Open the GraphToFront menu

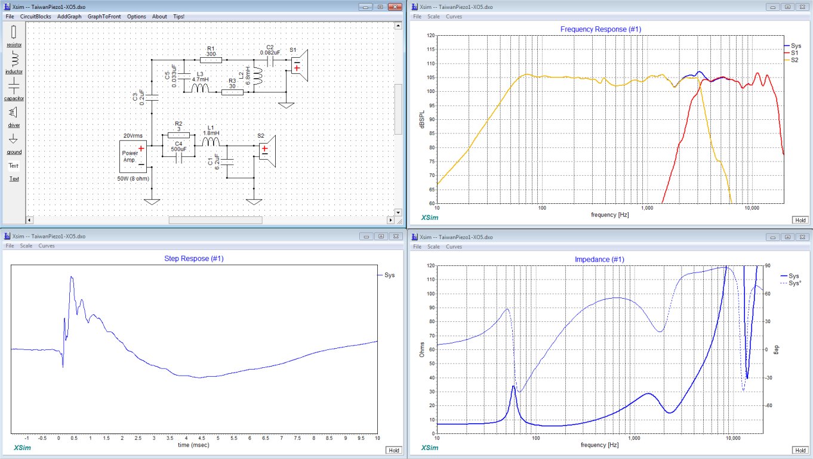coord(104,17)
